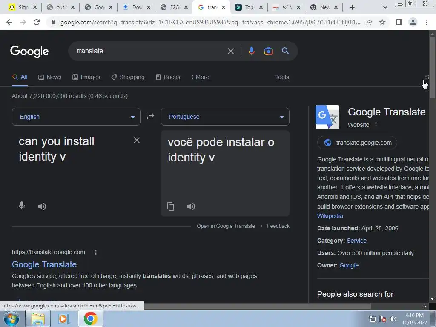This screenshot has width=436, height=327.
Task: View site security lock information
Action: [x=54, y=22]
